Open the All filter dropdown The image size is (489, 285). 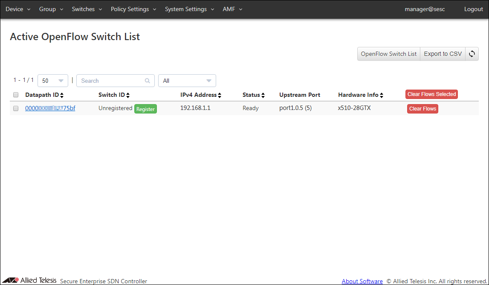point(187,81)
